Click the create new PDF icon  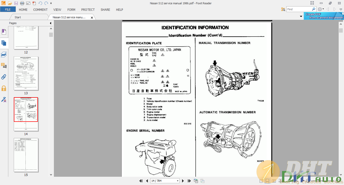coord(34,3)
